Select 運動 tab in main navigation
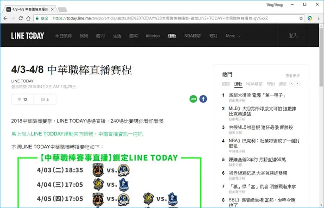 [172, 36]
